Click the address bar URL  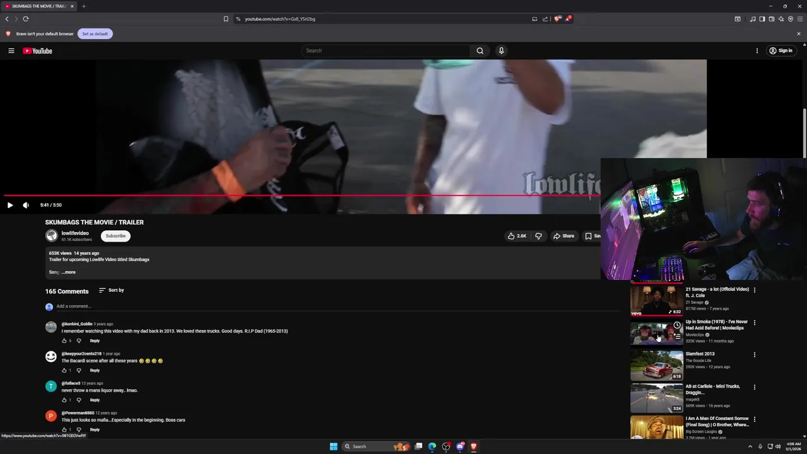(x=280, y=19)
